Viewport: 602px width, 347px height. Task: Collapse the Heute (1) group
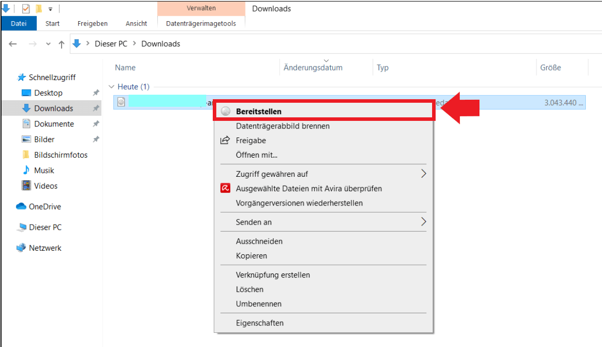click(112, 87)
